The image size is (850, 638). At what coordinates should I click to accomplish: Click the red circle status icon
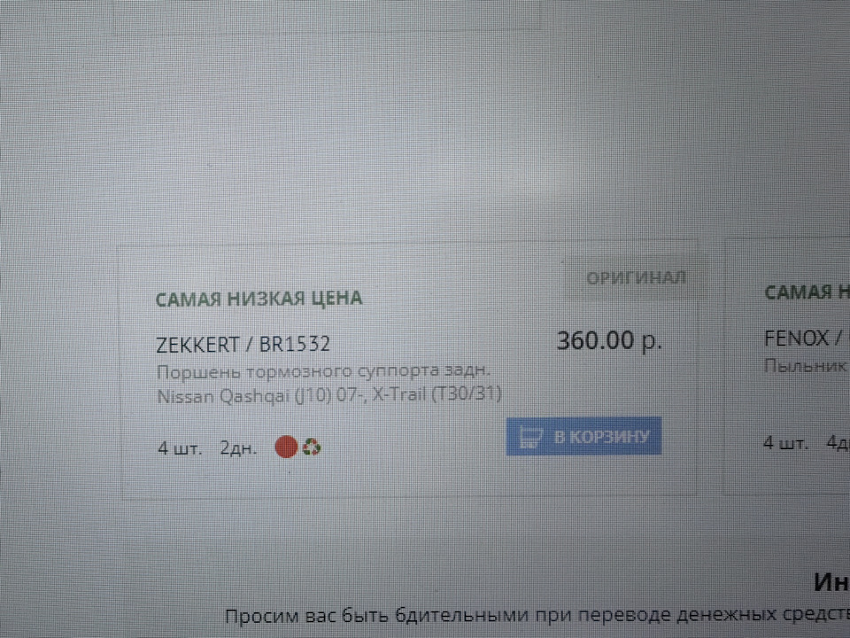[286, 447]
